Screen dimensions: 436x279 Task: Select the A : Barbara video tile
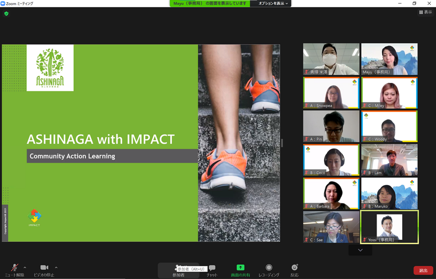tap(331, 194)
